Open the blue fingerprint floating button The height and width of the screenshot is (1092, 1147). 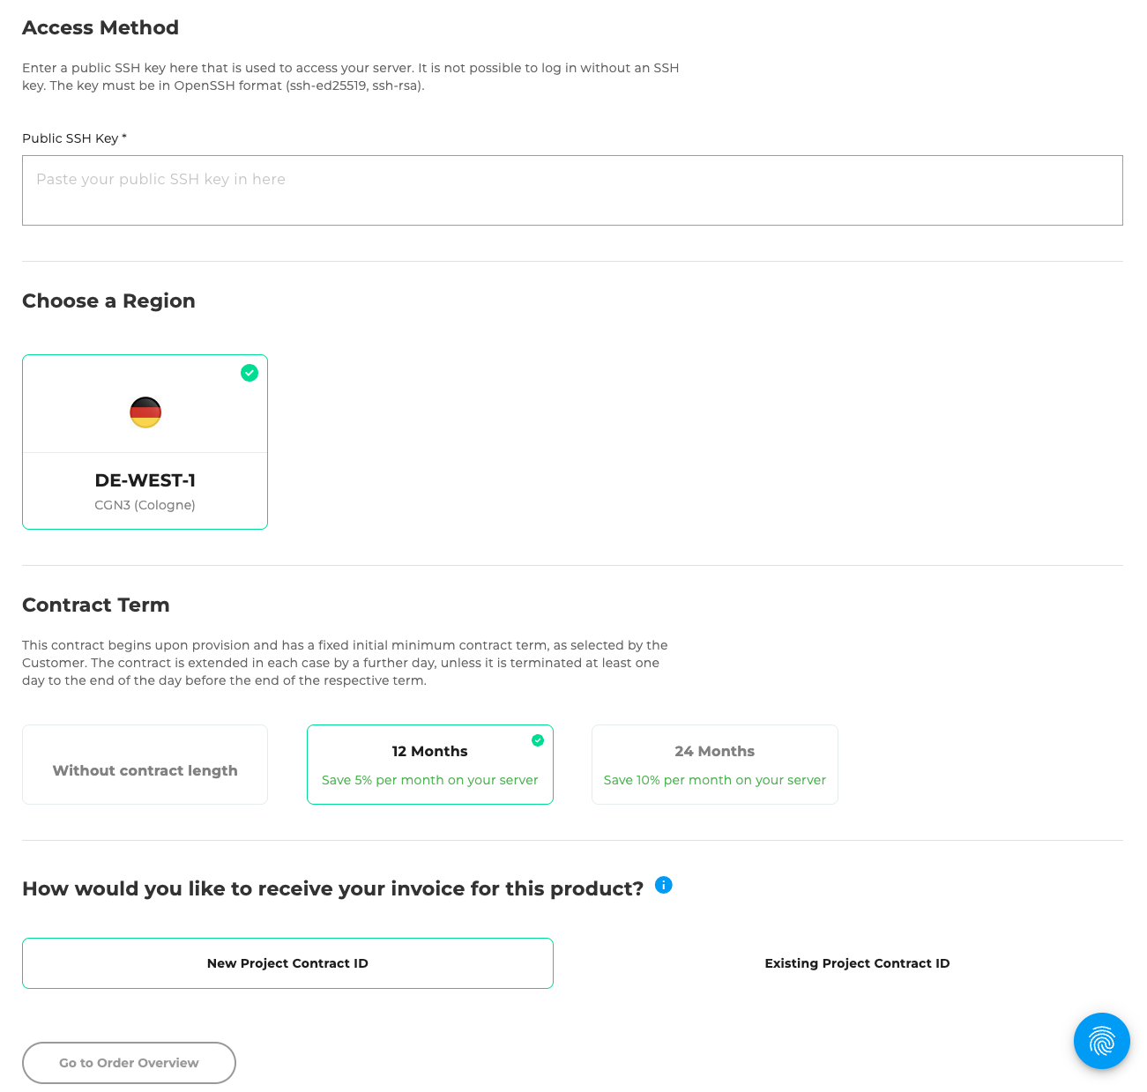click(x=1101, y=1041)
